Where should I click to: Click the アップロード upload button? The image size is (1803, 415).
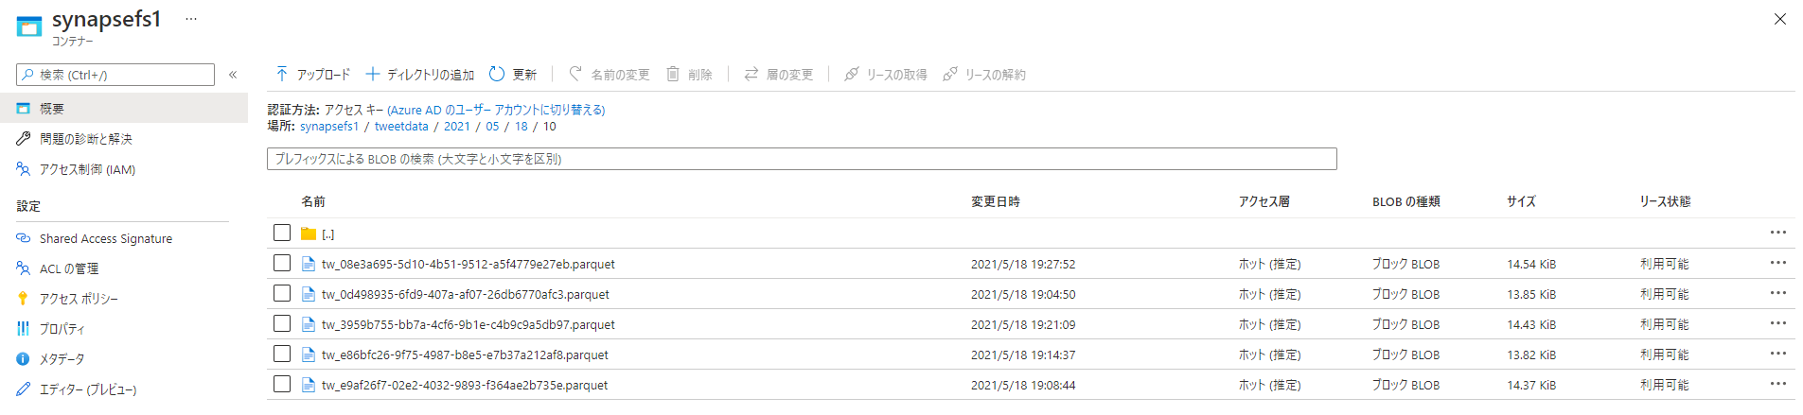point(312,75)
